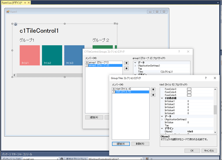Move tile5 down in Group.Tiles list

click(153, 95)
